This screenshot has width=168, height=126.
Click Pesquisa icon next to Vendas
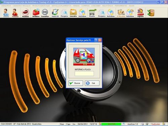[x=102, y=13]
